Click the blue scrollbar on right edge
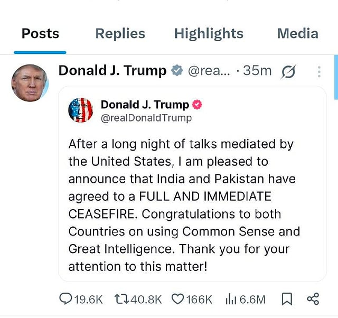This screenshot has height=318, width=338. [x=335, y=74]
